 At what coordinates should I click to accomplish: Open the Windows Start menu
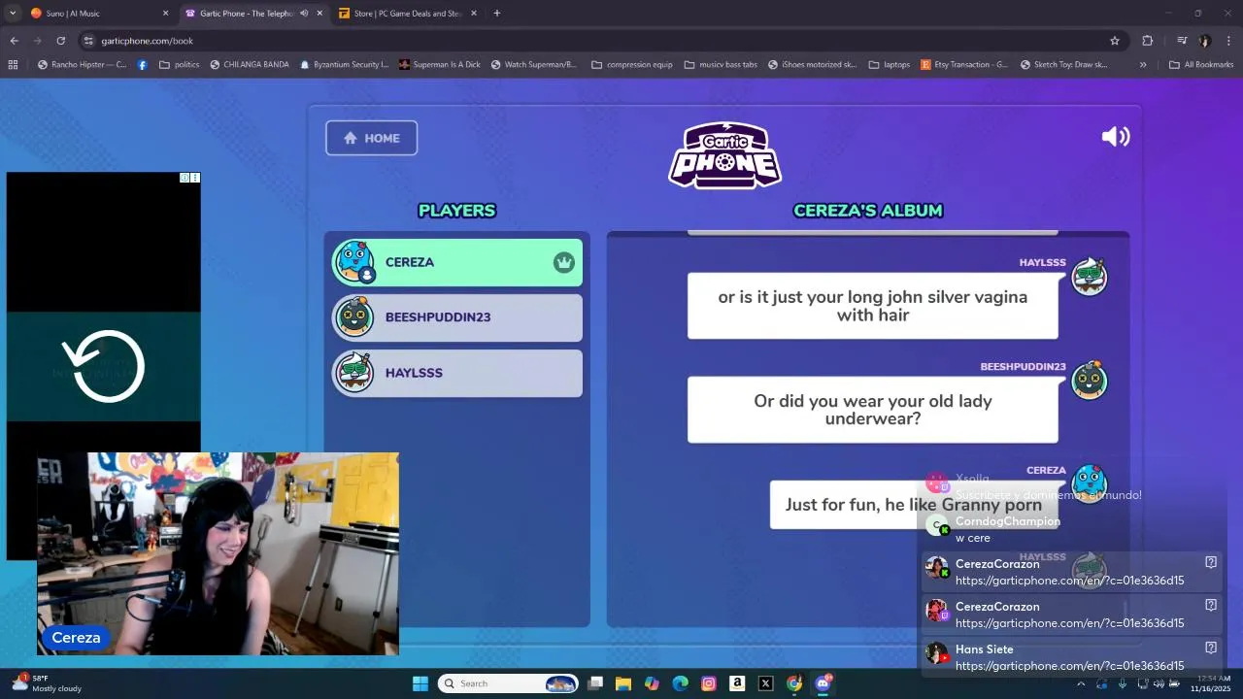tap(420, 683)
